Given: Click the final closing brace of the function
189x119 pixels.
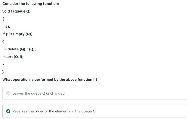Looking at the screenshot, I should click(x=3, y=72).
